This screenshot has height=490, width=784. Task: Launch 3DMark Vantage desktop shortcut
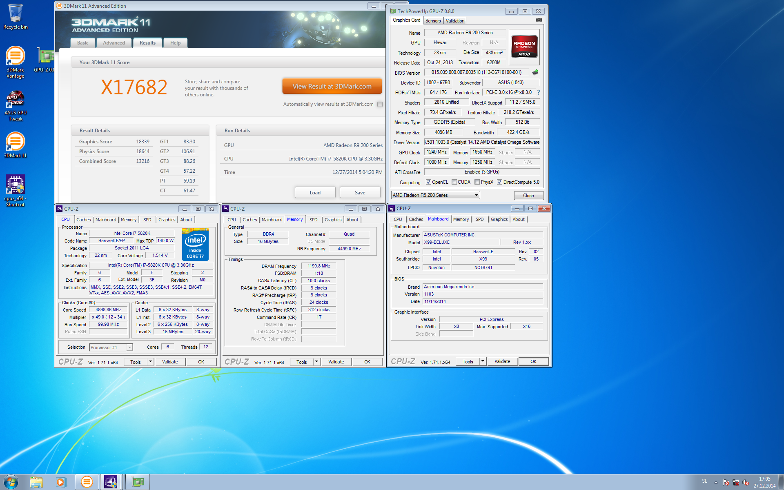click(15, 62)
